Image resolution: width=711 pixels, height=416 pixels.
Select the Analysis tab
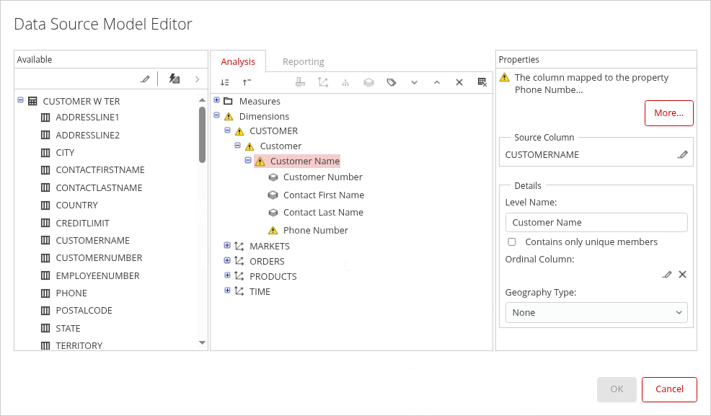[238, 62]
